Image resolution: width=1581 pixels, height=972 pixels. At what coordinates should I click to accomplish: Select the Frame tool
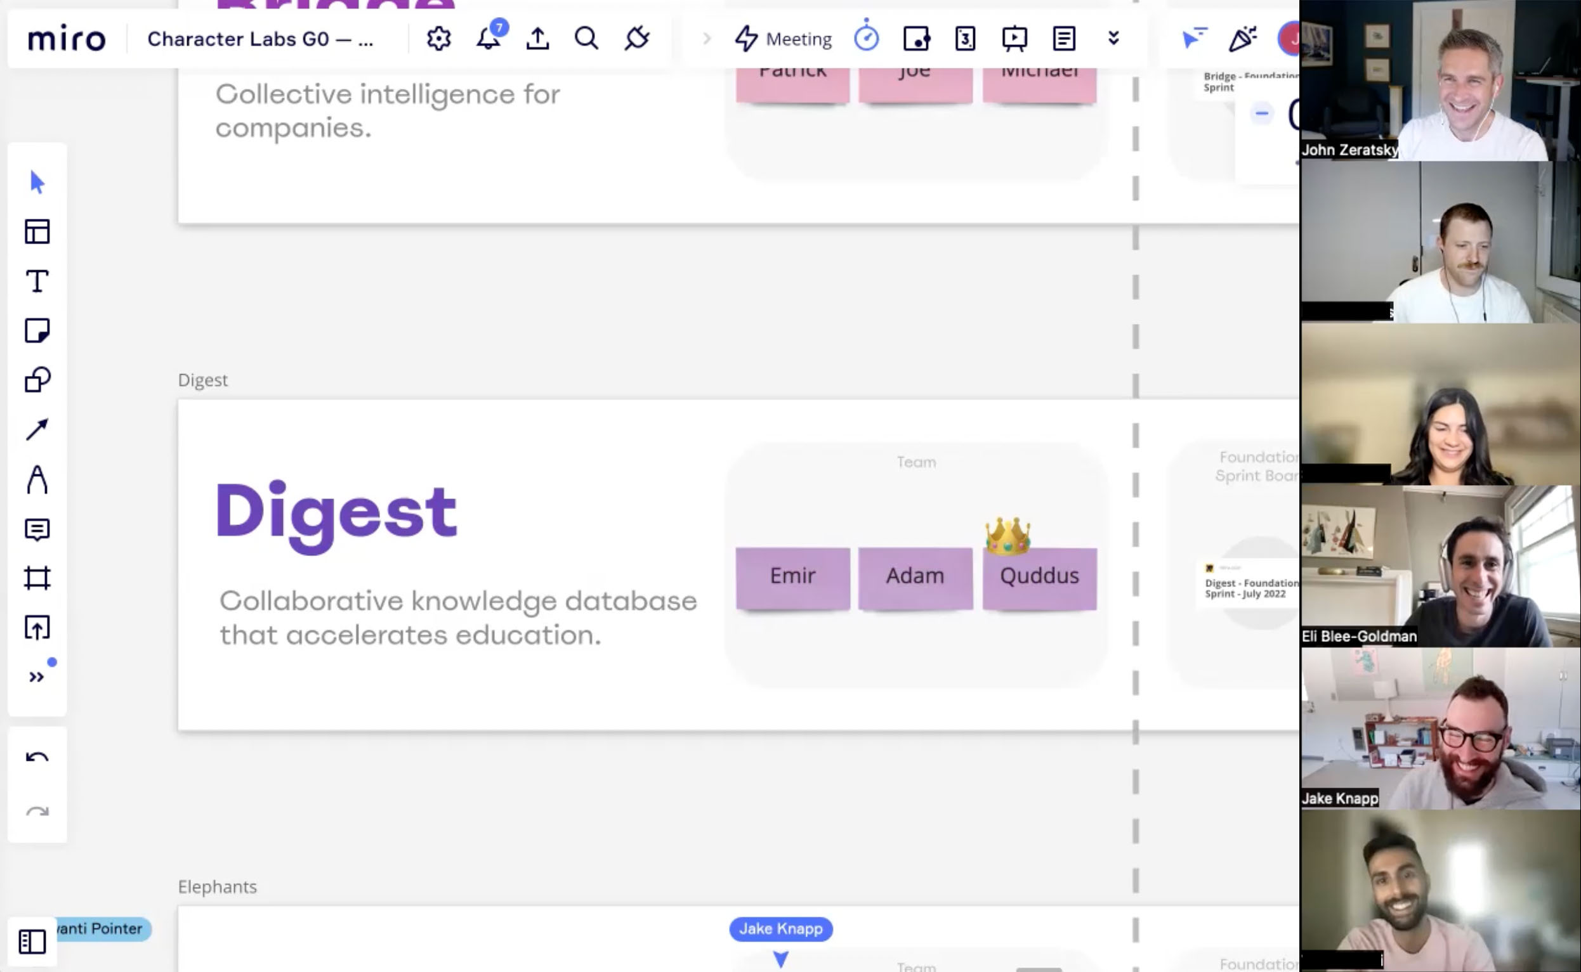(37, 578)
